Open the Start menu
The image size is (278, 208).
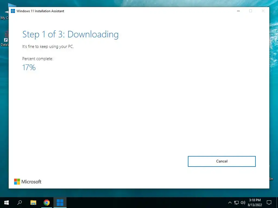7,203
